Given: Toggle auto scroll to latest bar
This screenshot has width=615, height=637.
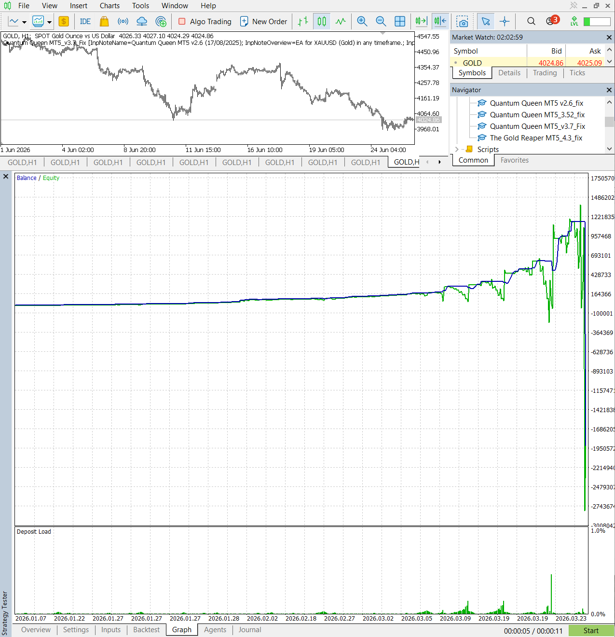Looking at the screenshot, I should click(422, 21).
